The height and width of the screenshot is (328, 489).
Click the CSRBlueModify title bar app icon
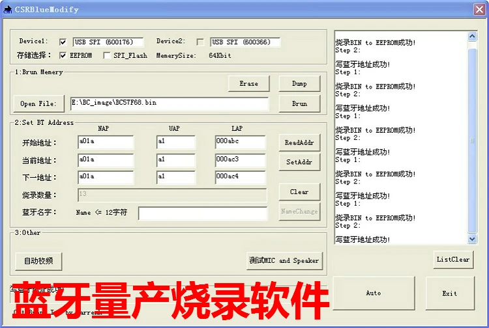coord(7,9)
